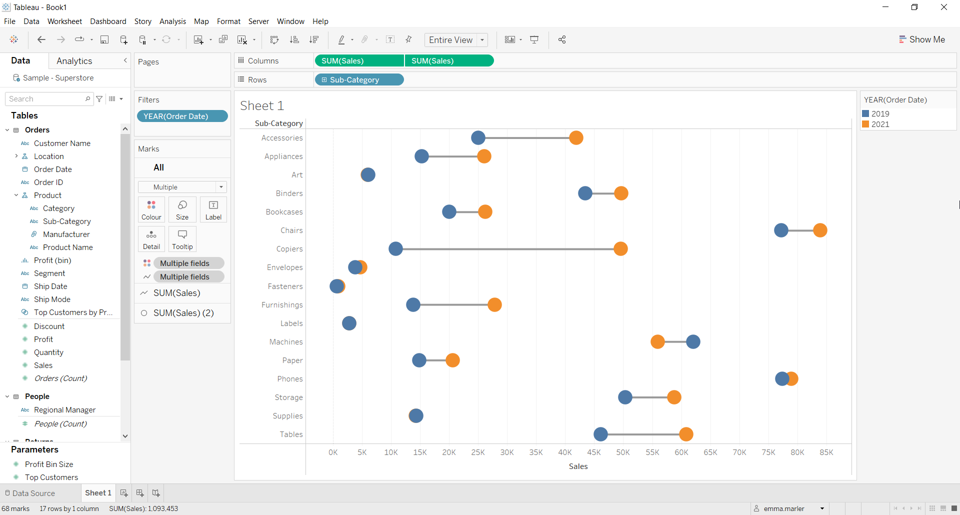960x515 pixels.
Task: Add a new dashboard from bottom tabs
Action: pos(140,493)
